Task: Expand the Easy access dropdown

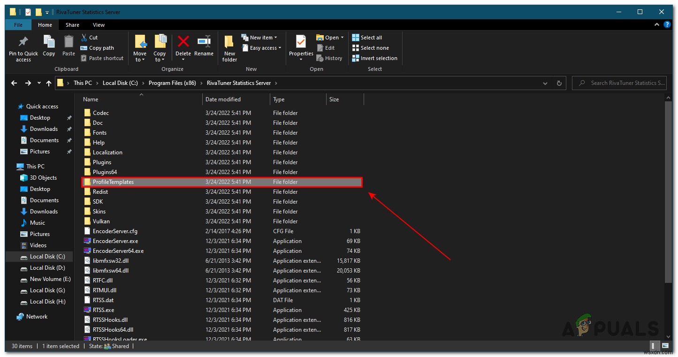Action: 261,48
